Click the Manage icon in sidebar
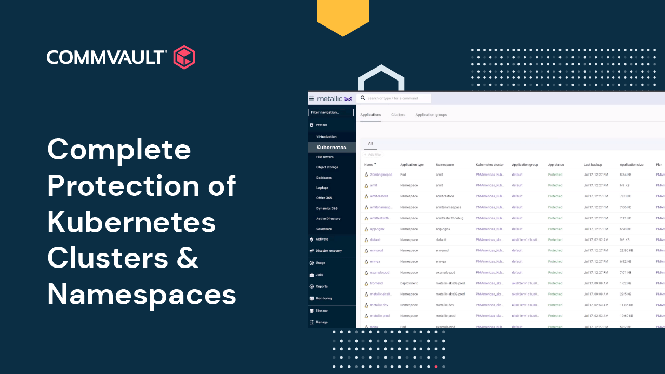Viewport: 665px width, 374px height. [312, 323]
